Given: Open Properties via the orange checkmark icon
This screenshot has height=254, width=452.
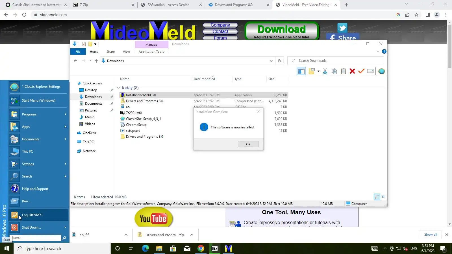Looking at the screenshot, I should click(x=361, y=71).
